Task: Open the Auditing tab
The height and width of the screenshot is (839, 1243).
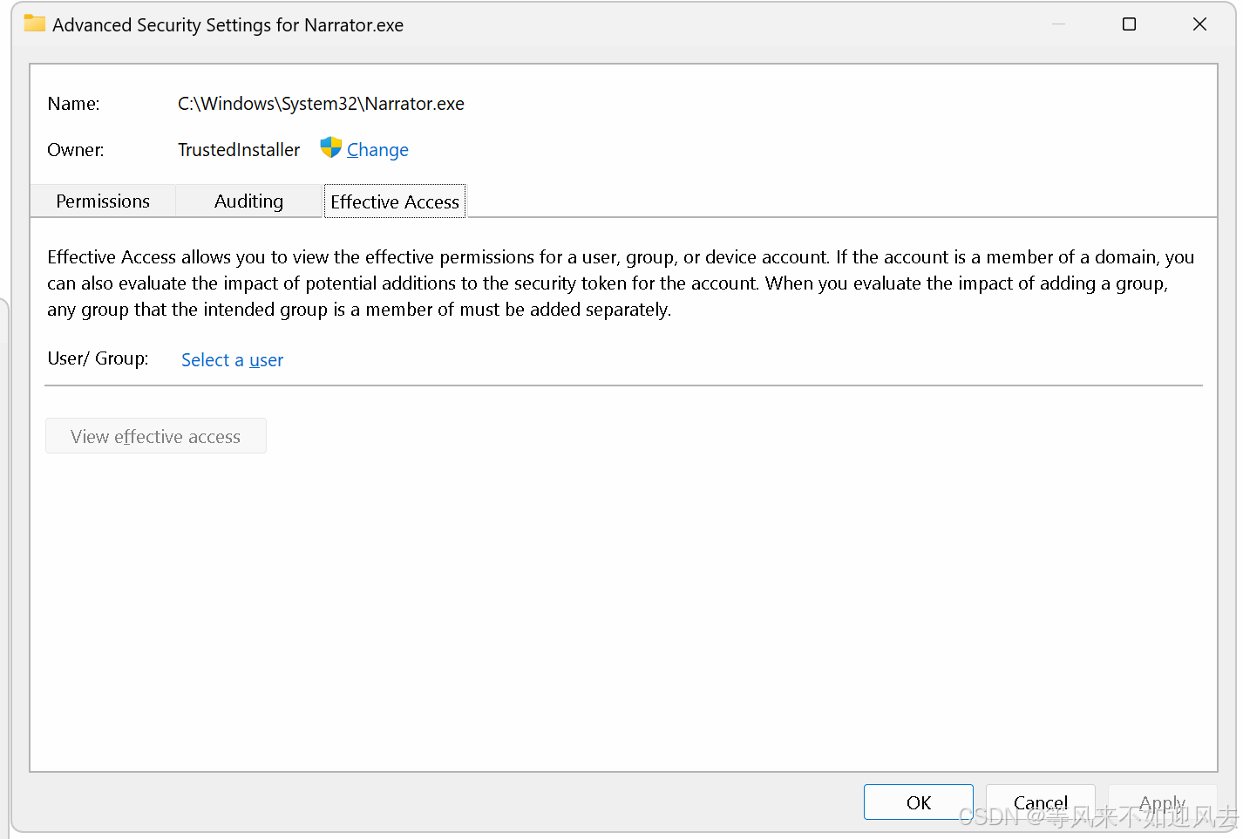Action: pyautogui.click(x=248, y=201)
